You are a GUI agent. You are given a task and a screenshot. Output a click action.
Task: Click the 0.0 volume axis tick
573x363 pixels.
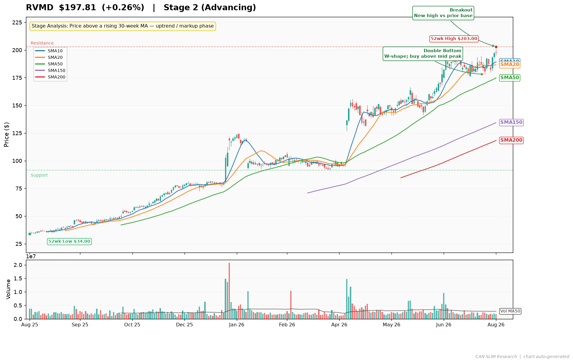18,319
